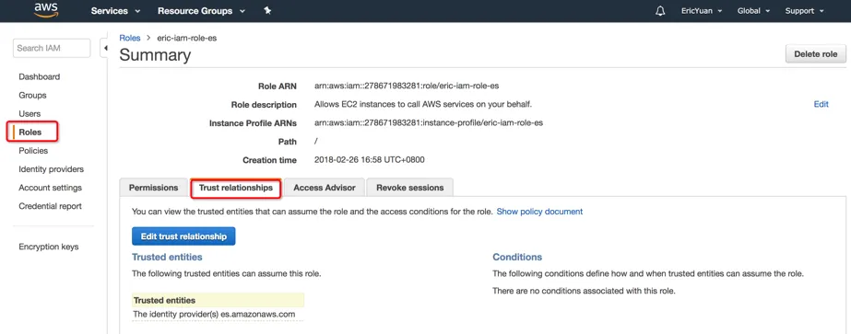
Task: Click Edit next to the role description
Action: tap(821, 105)
